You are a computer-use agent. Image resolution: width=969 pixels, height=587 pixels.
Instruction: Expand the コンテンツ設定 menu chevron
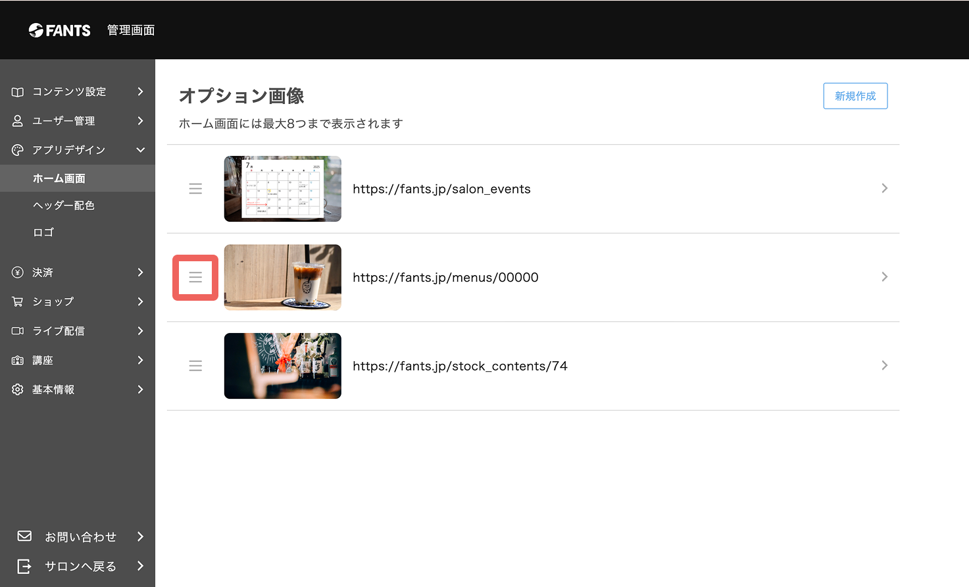pos(140,91)
